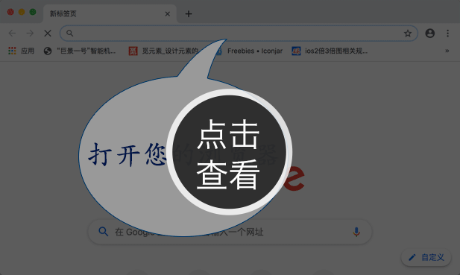
Task: Open the 觅元素_设计元素 bookmark
Action: [164, 51]
